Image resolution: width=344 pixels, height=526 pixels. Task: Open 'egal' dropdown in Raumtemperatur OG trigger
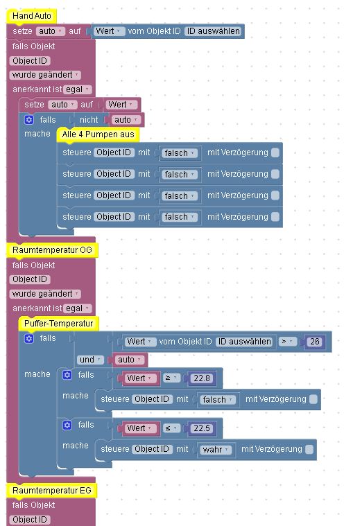(77, 308)
